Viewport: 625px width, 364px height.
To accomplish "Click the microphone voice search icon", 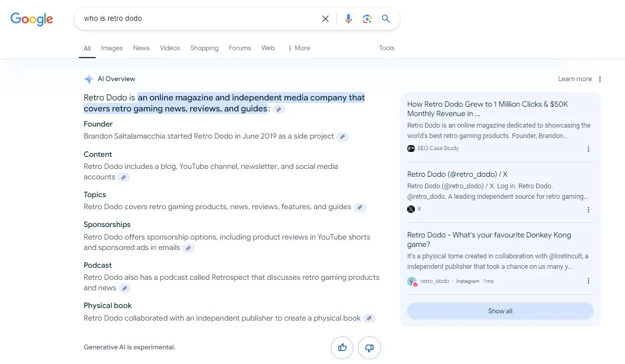I will pos(349,19).
